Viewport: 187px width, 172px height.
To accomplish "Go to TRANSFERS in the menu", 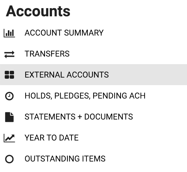I will pyautogui.click(x=47, y=54).
